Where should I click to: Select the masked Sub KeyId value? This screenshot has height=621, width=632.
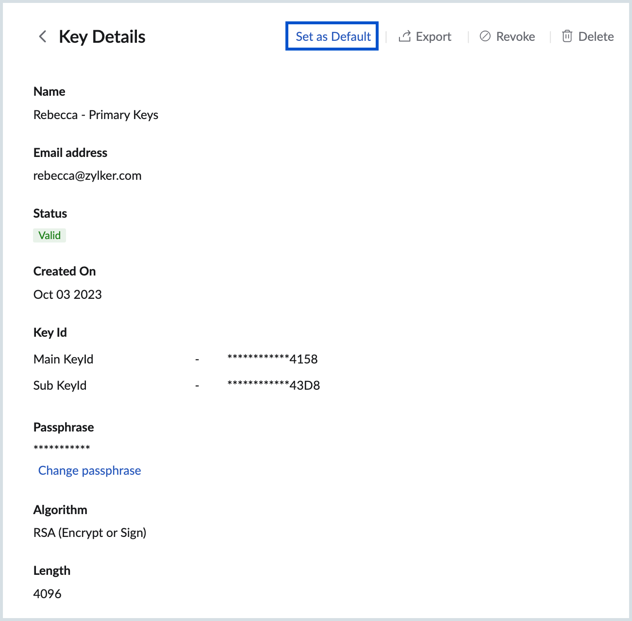(x=272, y=385)
